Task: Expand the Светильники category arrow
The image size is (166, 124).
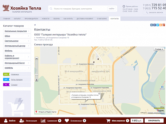Action: point(28,41)
